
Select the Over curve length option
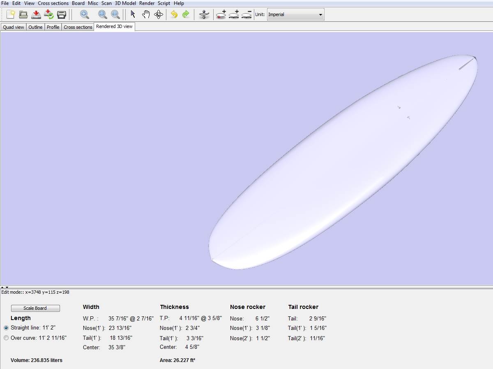[x=6, y=338]
